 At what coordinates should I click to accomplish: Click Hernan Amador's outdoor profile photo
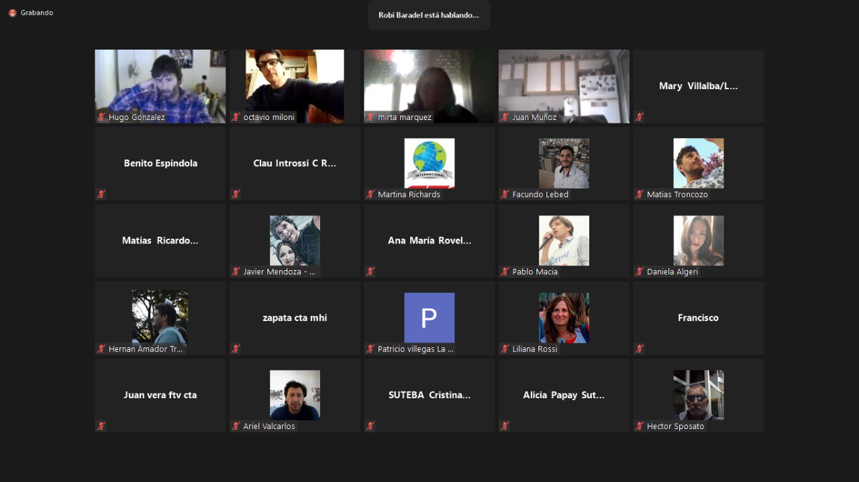(x=160, y=317)
